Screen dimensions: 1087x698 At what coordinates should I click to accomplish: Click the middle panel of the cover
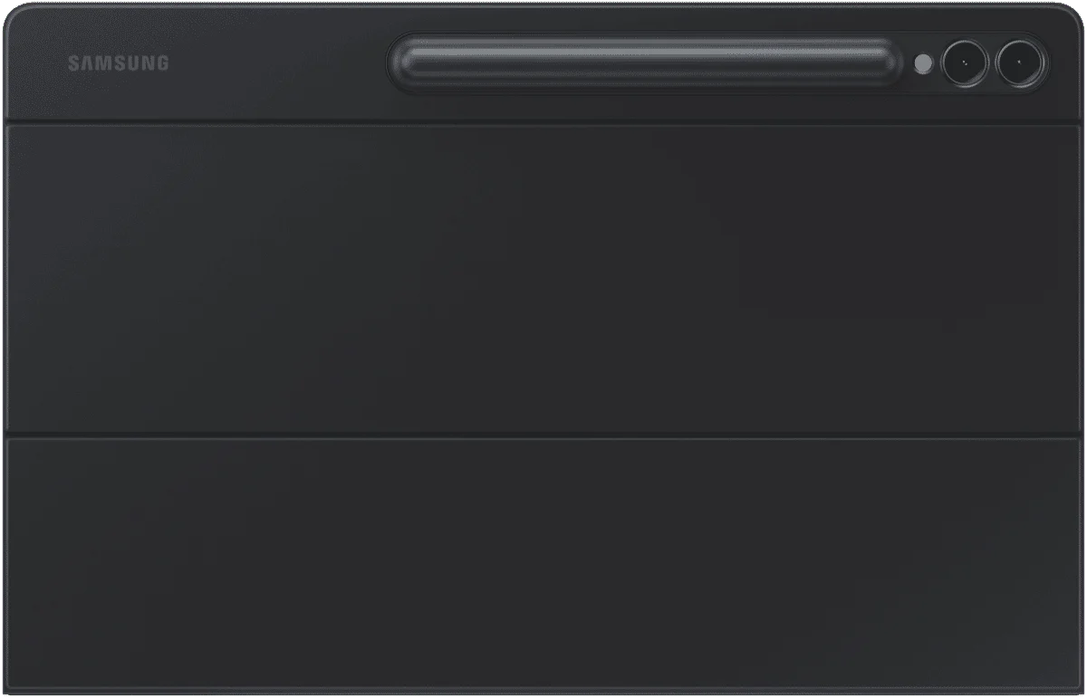543,279
